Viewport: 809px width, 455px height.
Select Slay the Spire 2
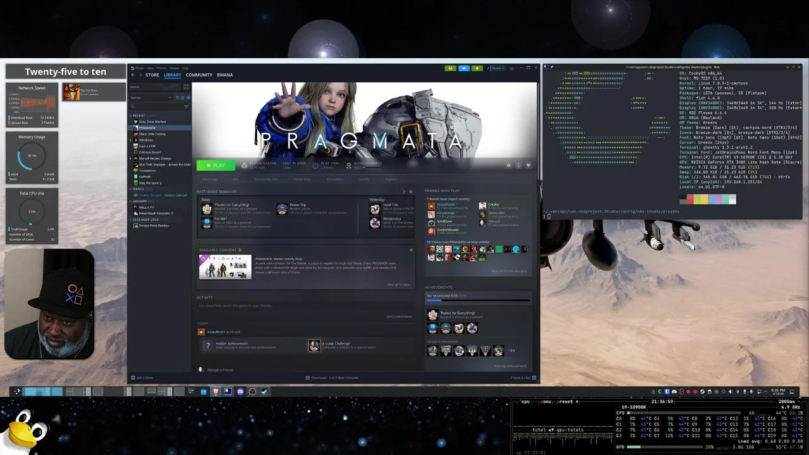159,183
